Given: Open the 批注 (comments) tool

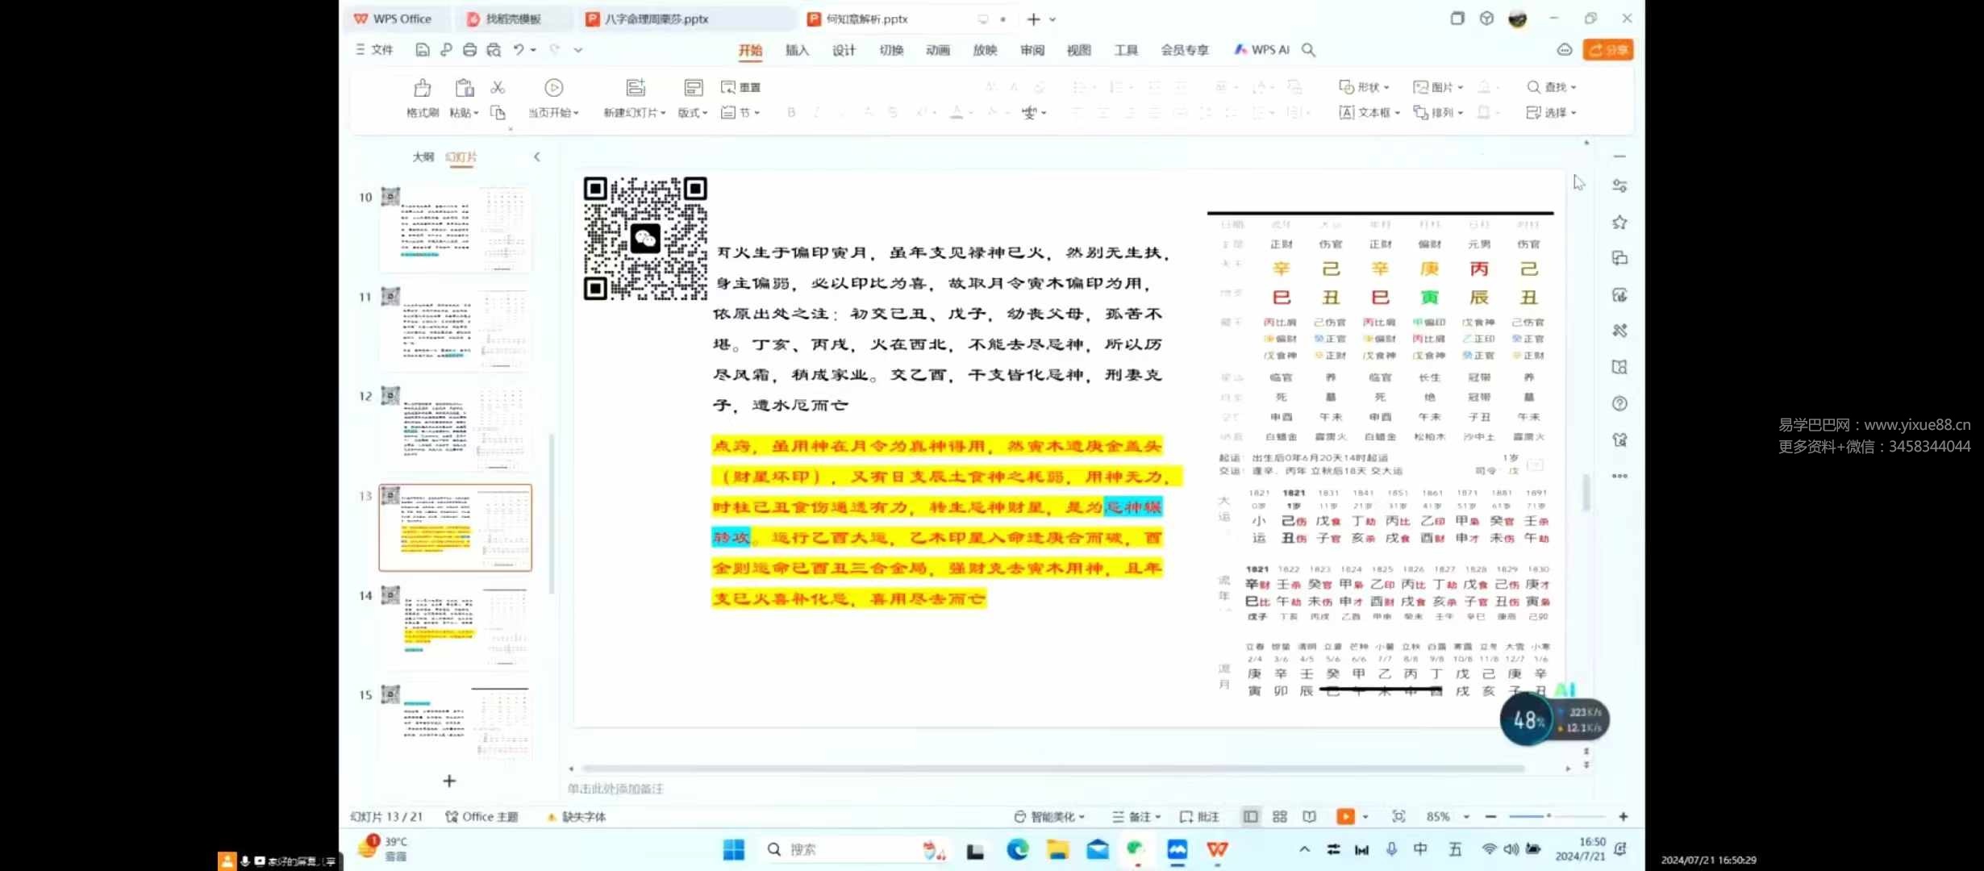Looking at the screenshot, I should point(1198,816).
